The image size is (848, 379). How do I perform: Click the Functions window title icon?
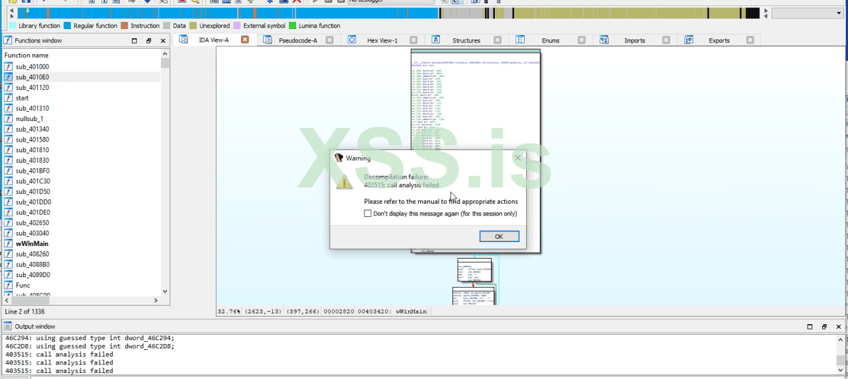[x=9, y=40]
